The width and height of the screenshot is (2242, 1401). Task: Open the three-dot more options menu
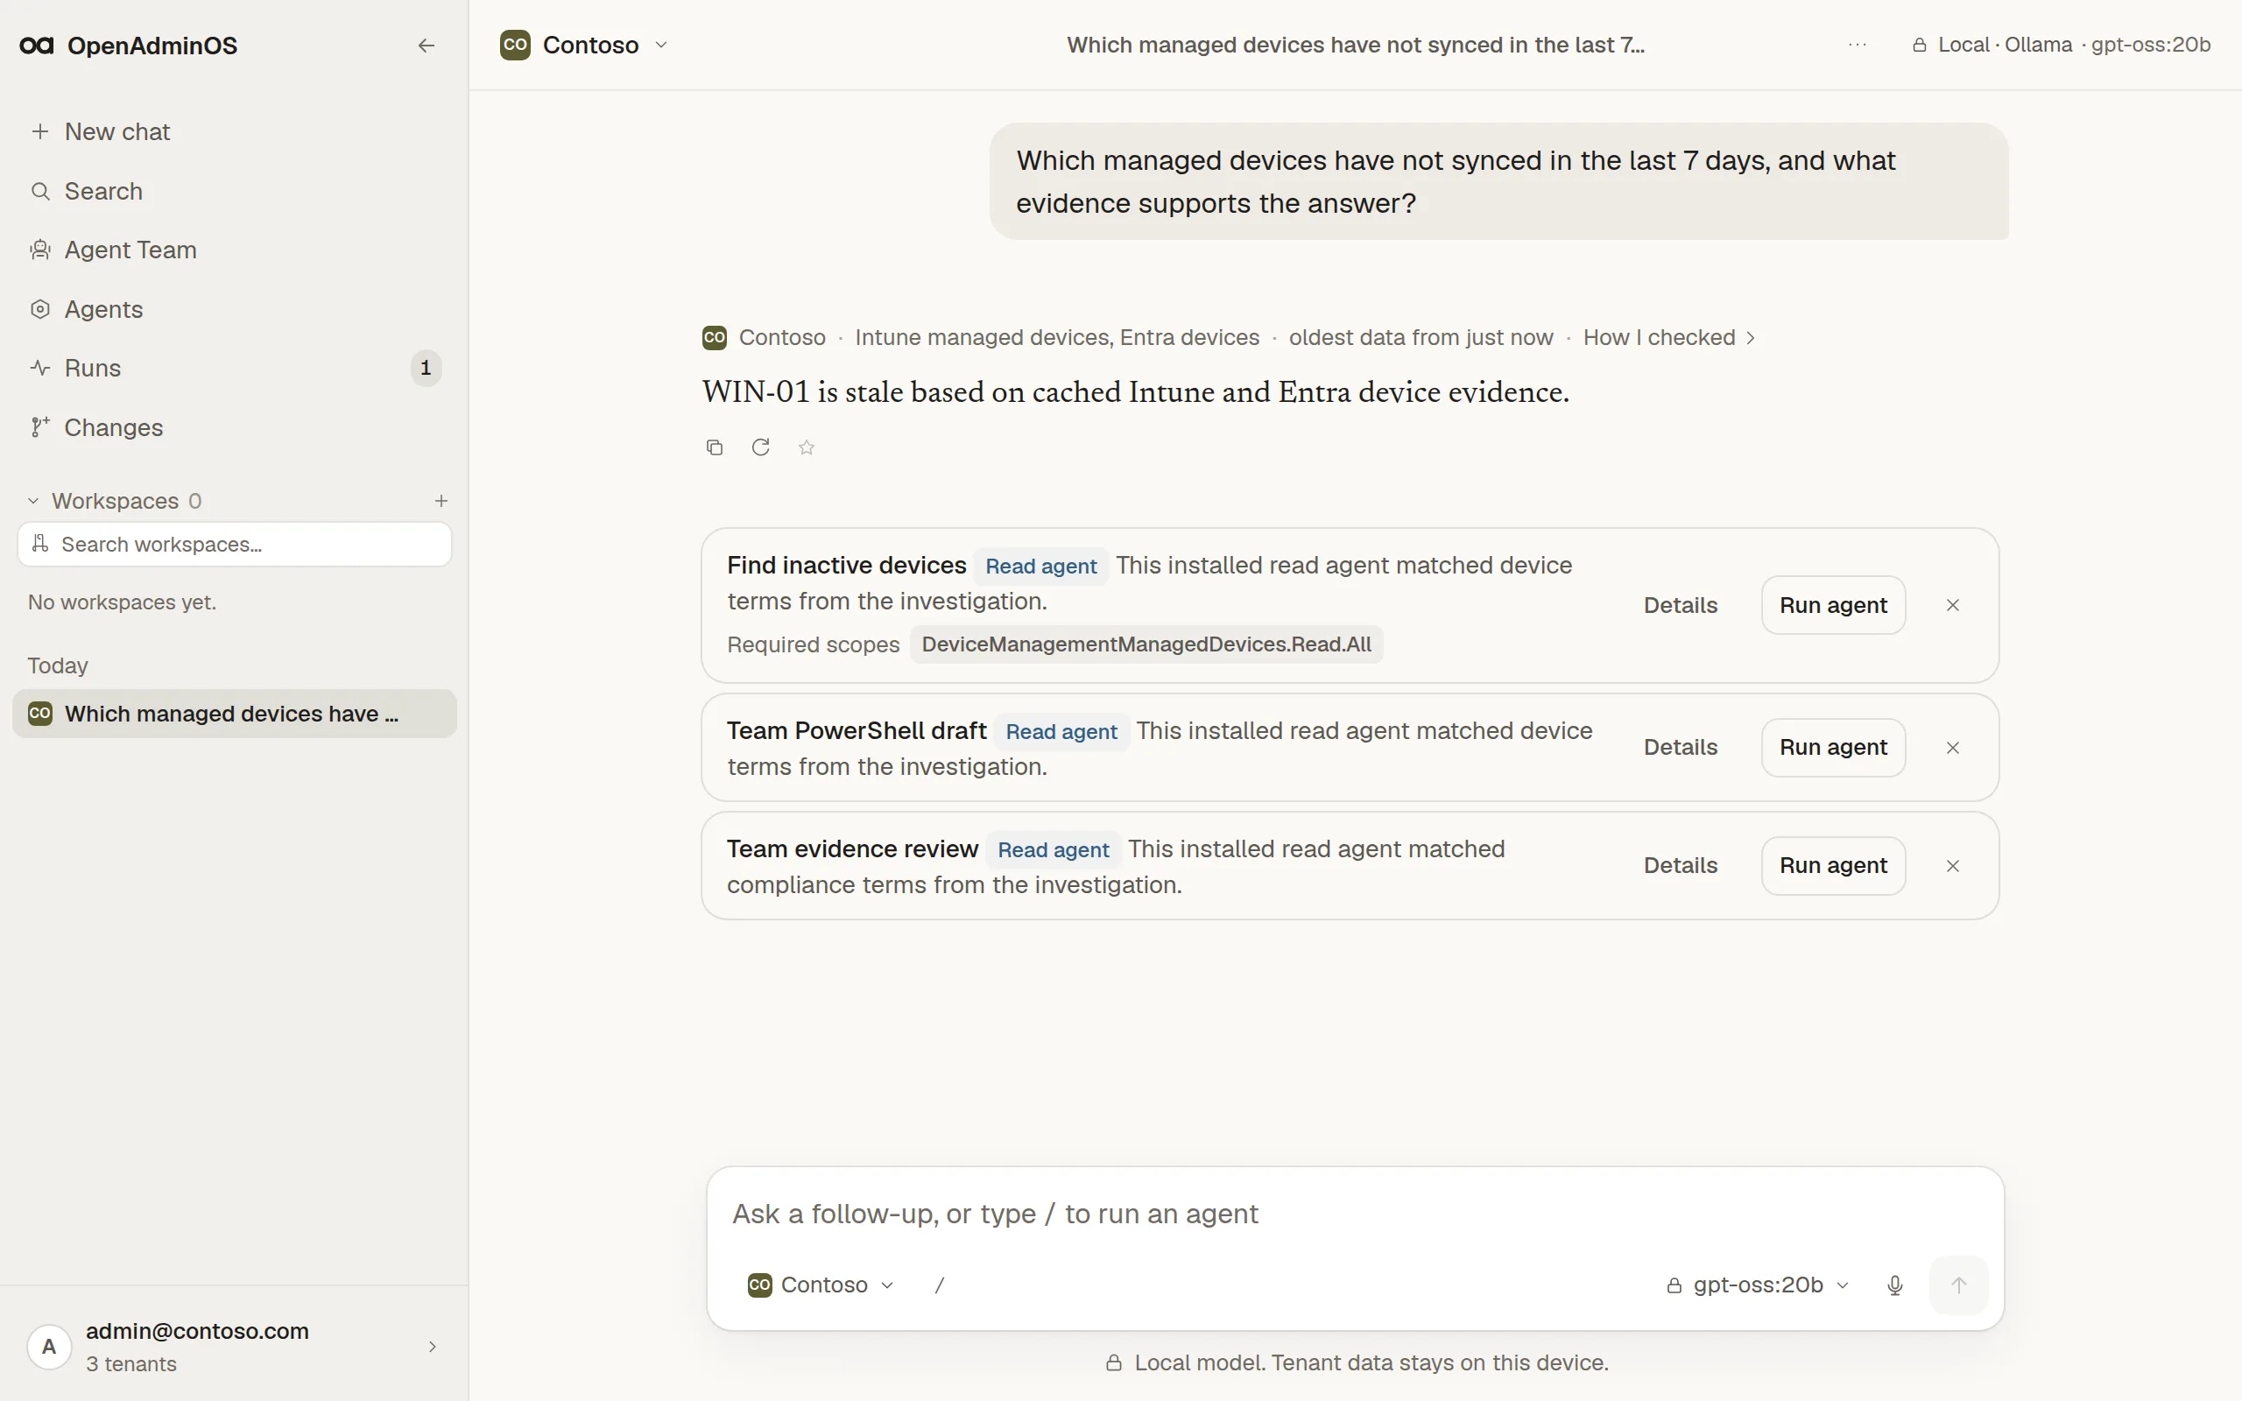click(x=1857, y=45)
